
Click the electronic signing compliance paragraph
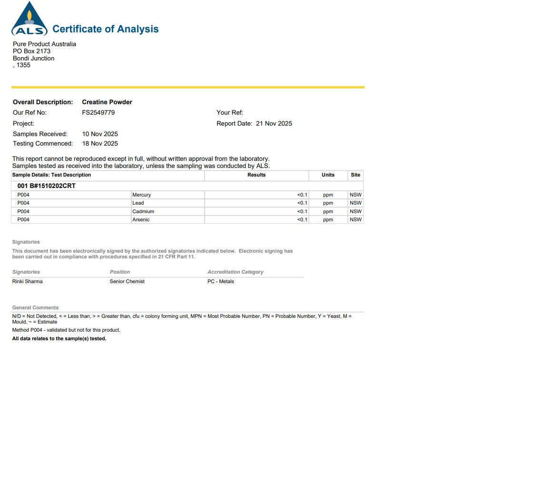coord(152,254)
